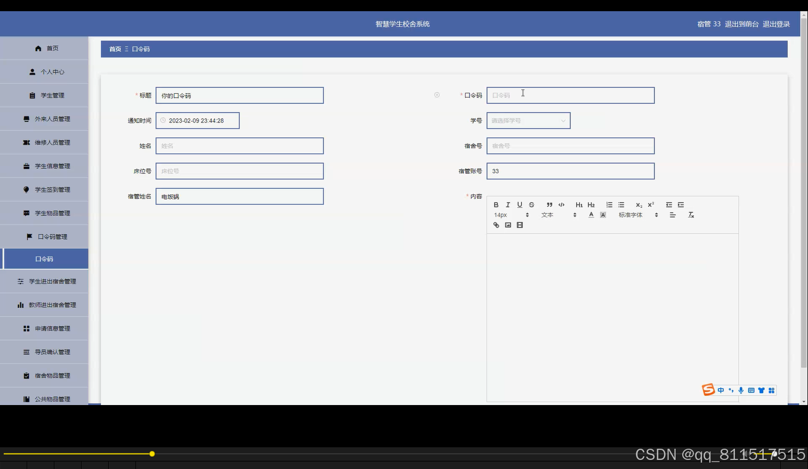Open the text alignment options
The image size is (808, 469).
click(673, 215)
